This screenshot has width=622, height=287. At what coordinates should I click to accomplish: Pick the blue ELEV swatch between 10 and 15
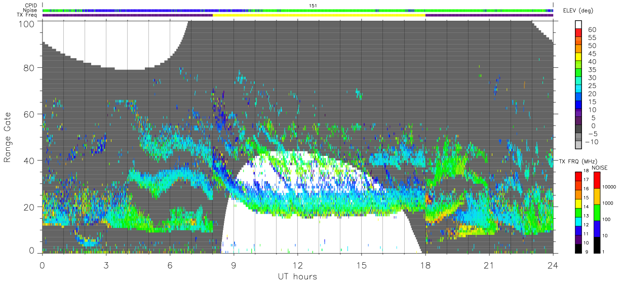(578, 105)
